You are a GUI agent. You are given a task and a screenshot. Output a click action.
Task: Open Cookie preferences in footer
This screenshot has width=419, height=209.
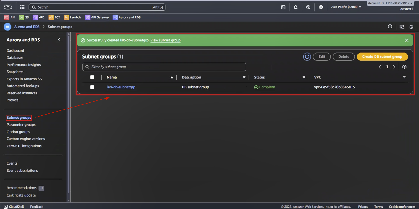click(x=402, y=207)
